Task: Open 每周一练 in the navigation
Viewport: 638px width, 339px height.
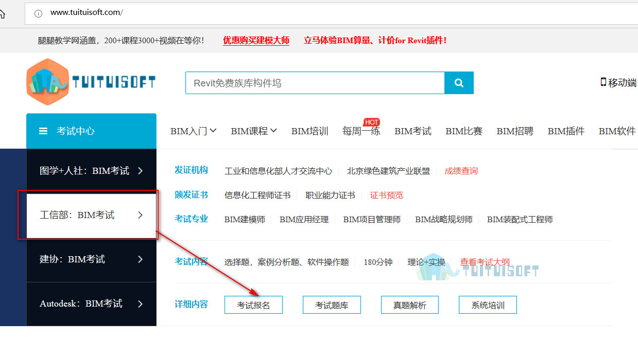Action: [x=361, y=131]
